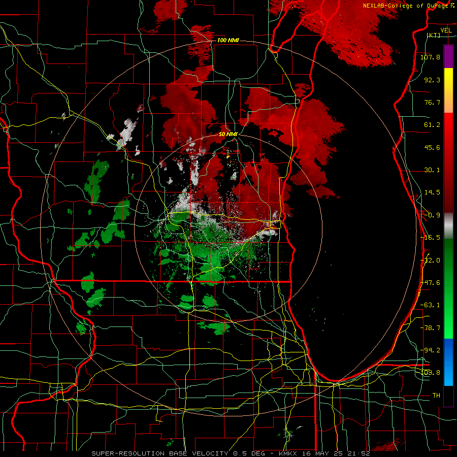This screenshot has width=457, height=457.
Task: Click the 76.7 value on the velocity scale
Action: (432, 102)
